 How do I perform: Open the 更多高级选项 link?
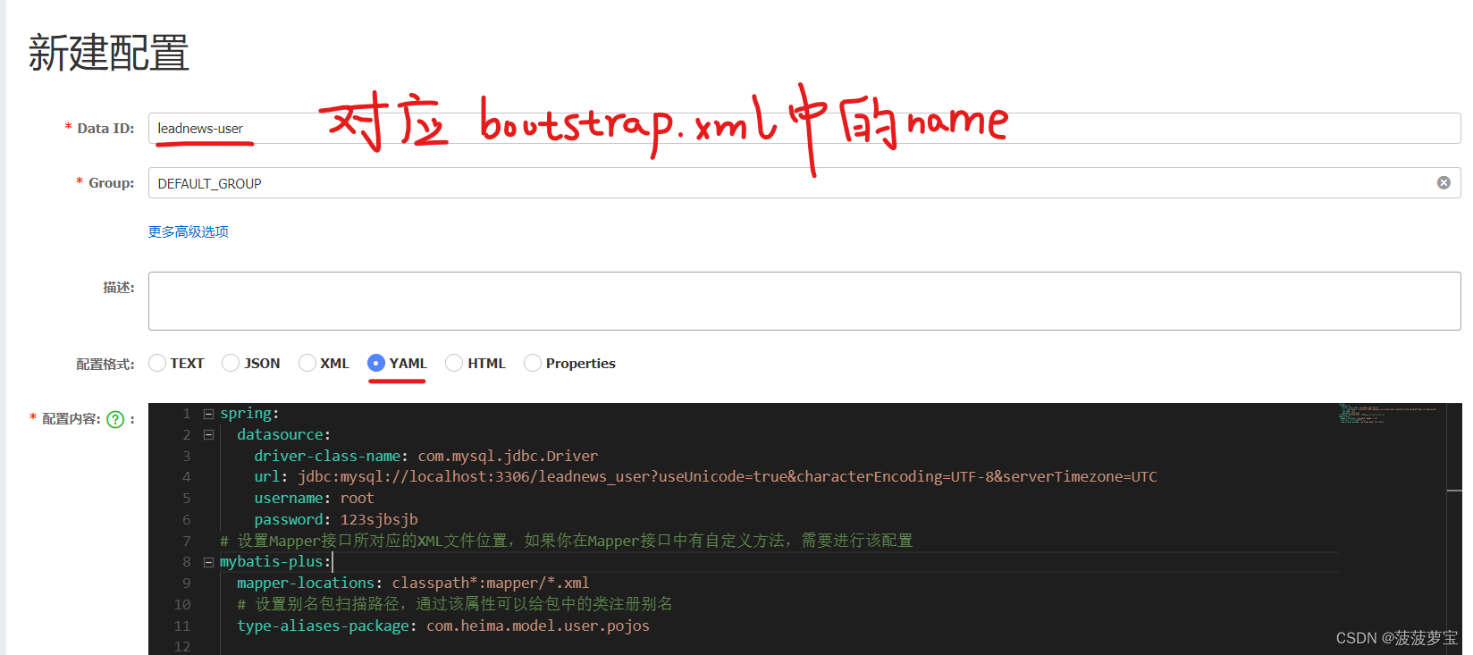point(188,231)
